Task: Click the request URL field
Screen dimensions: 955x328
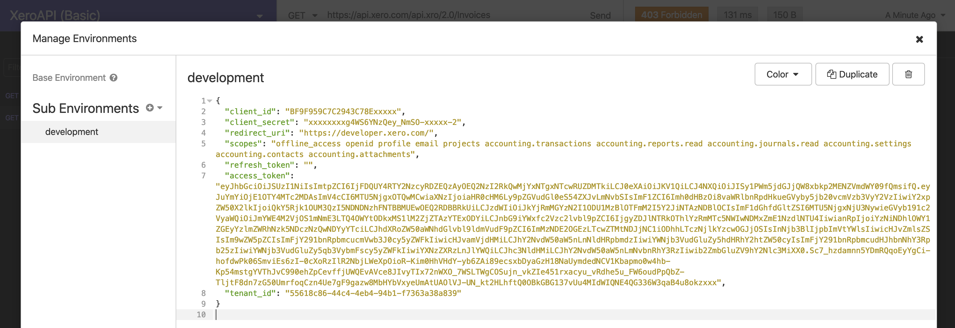Action: 408,15
